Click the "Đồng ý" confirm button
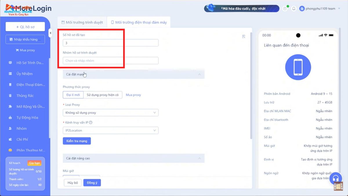The image size is (348, 196). click(x=92, y=183)
